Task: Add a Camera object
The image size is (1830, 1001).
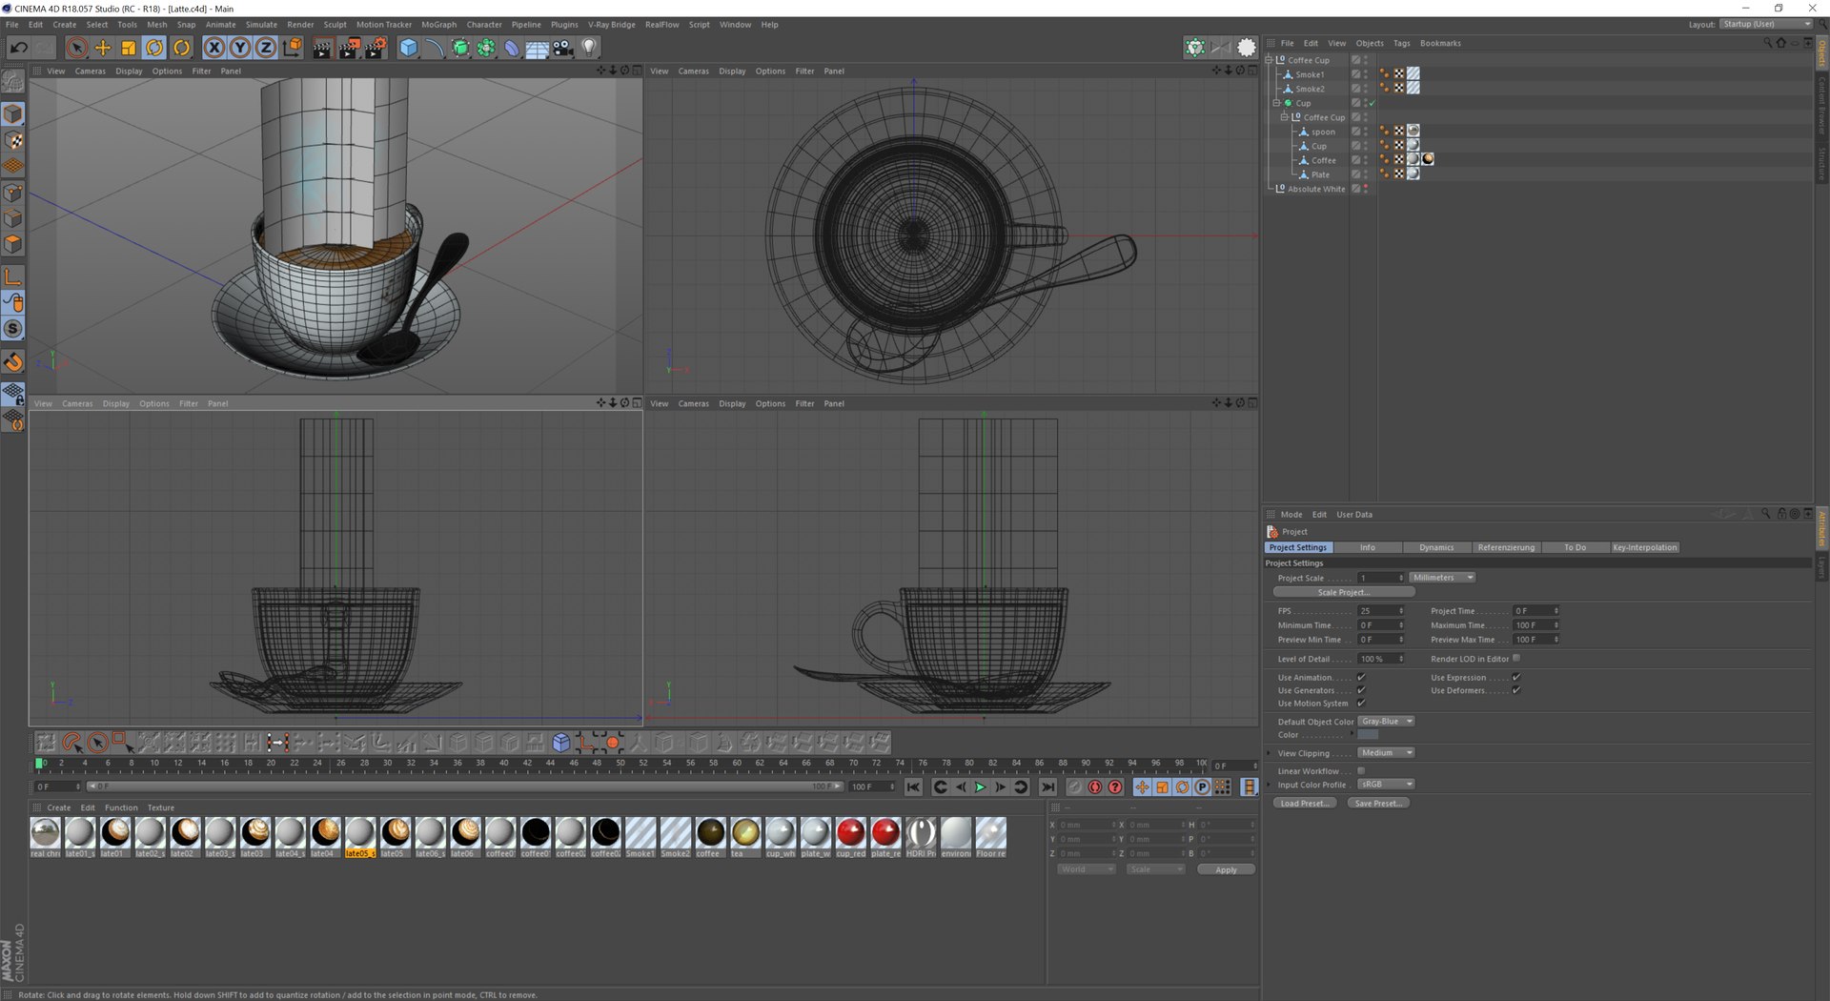Action: pyautogui.click(x=563, y=48)
